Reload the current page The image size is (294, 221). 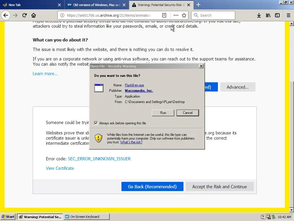pos(25,15)
